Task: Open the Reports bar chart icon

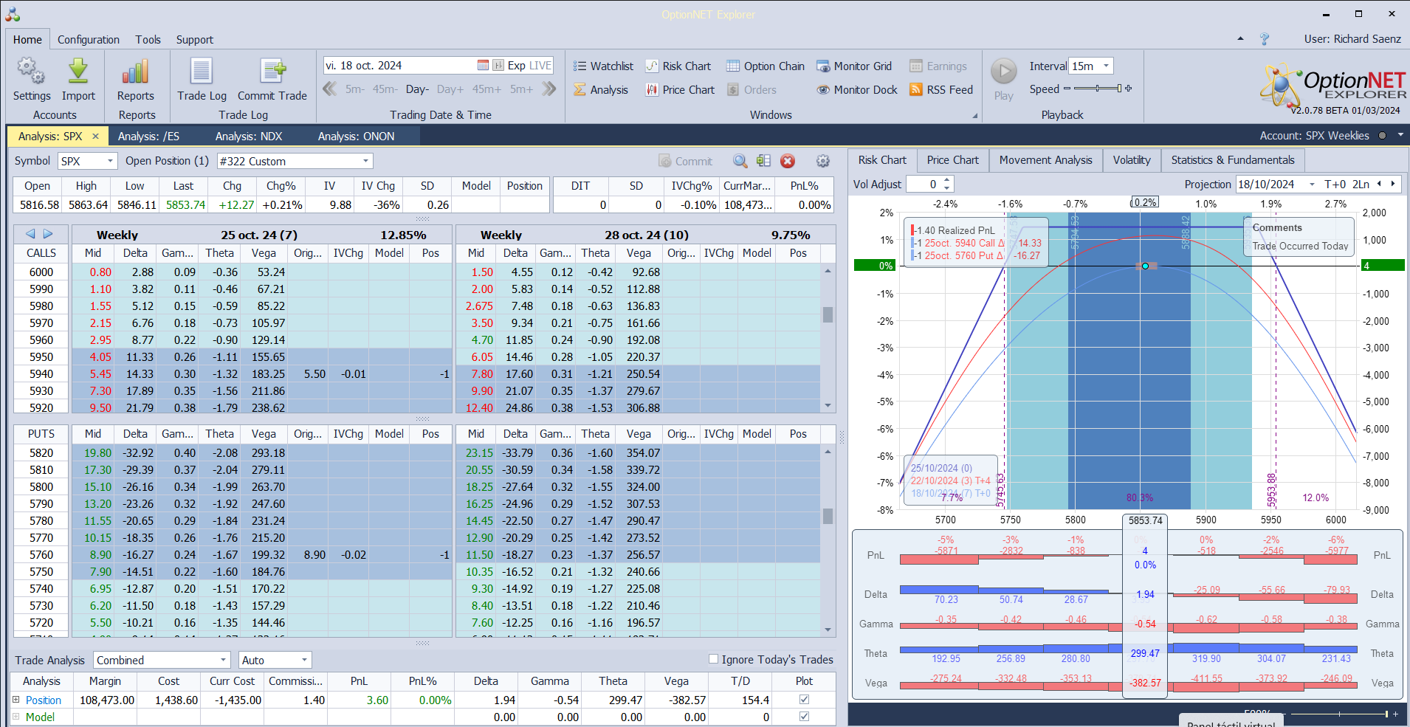Action: point(136,72)
